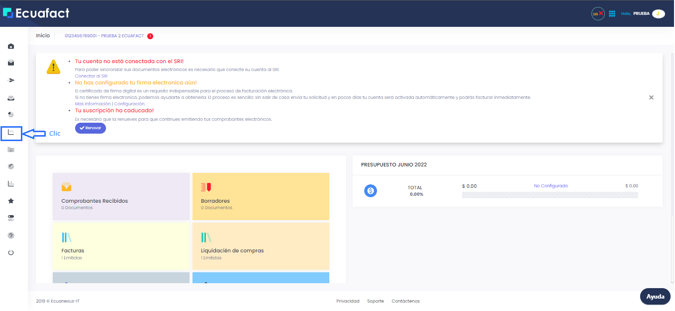
Task: Open the Facturas card
Action: pyautogui.click(x=121, y=246)
